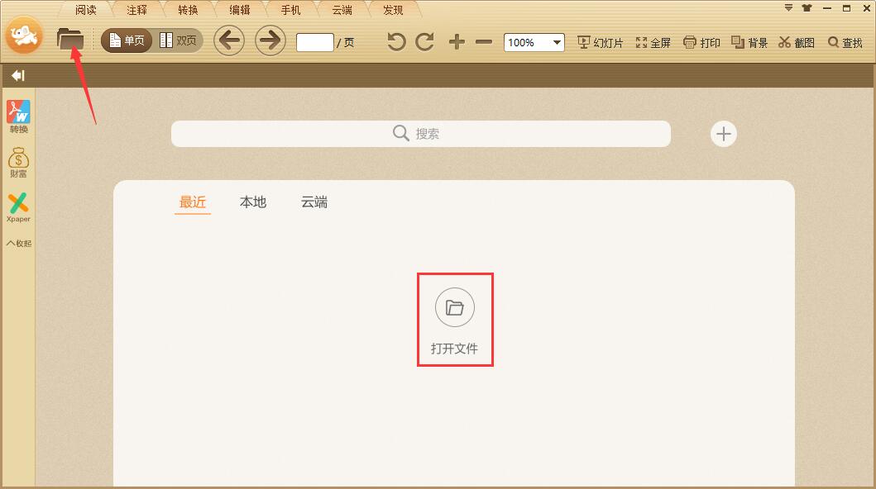The height and width of the screenshot is (489, 876).
Task: Open the 查找 find tool
Action: point(844,41)
